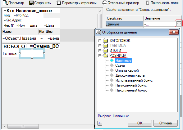This screenshot has width=183, height=130.
Task: Select Сдача in the data tree
Action: click(120, 65)
